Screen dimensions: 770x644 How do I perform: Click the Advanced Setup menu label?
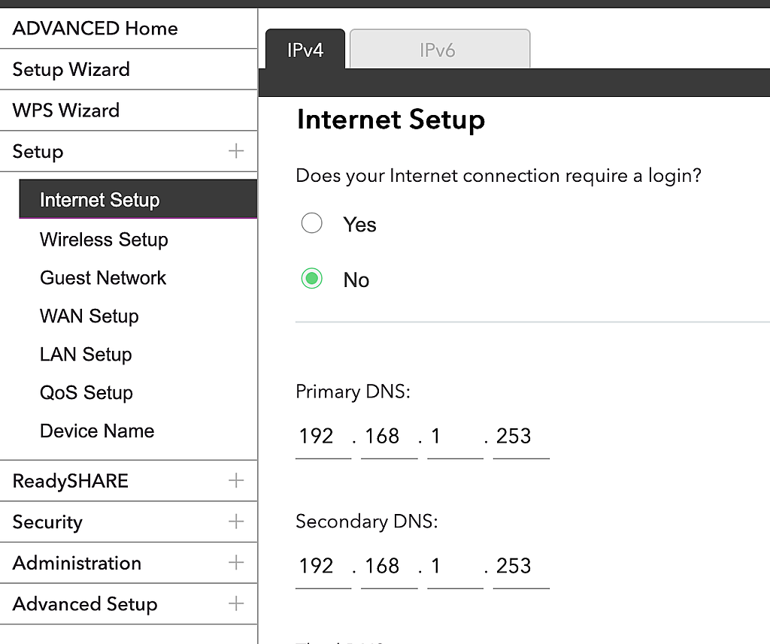click(85, 604)
